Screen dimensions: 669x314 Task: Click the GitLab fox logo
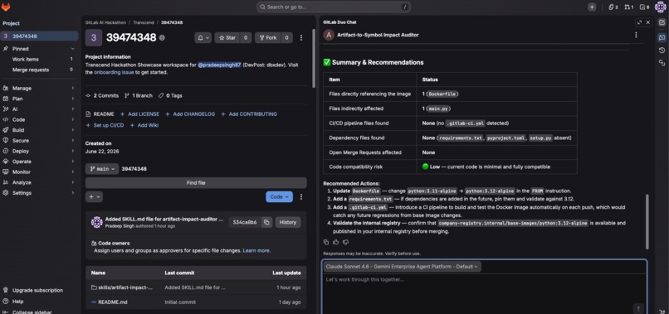pos(6,7)
